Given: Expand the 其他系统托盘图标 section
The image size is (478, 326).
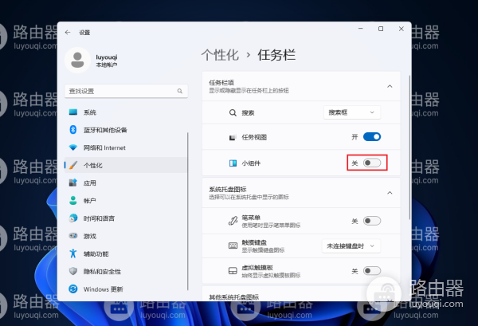Looking at the screenshot, I should (x=390, y=300).
